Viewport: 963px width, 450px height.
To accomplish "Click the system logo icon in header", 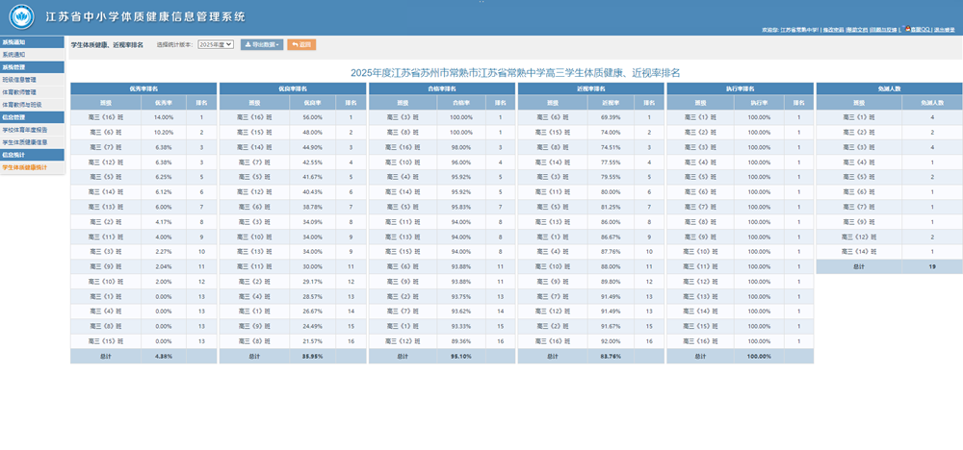I will click(x=24, y=17).
